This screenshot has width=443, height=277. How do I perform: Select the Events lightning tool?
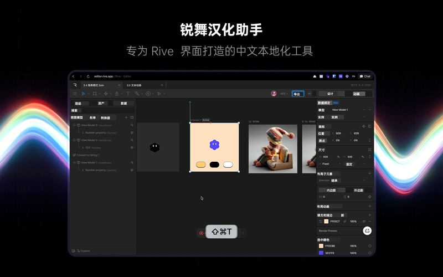pos(148,94)
